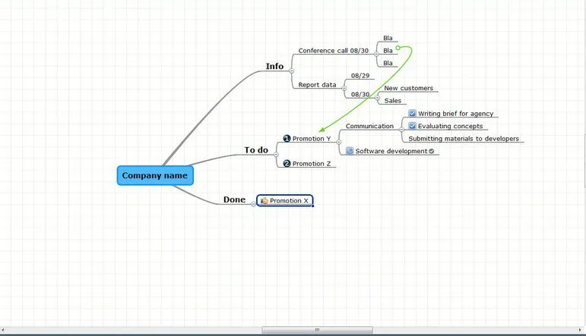
Task: Select the Promotion Z text
Action: (312, 163)
